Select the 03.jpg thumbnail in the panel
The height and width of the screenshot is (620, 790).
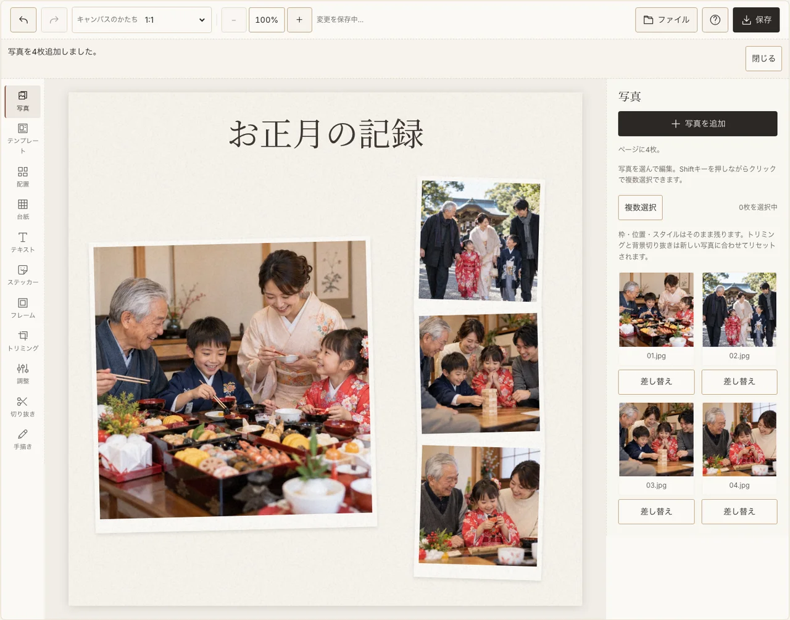(656, 439)
